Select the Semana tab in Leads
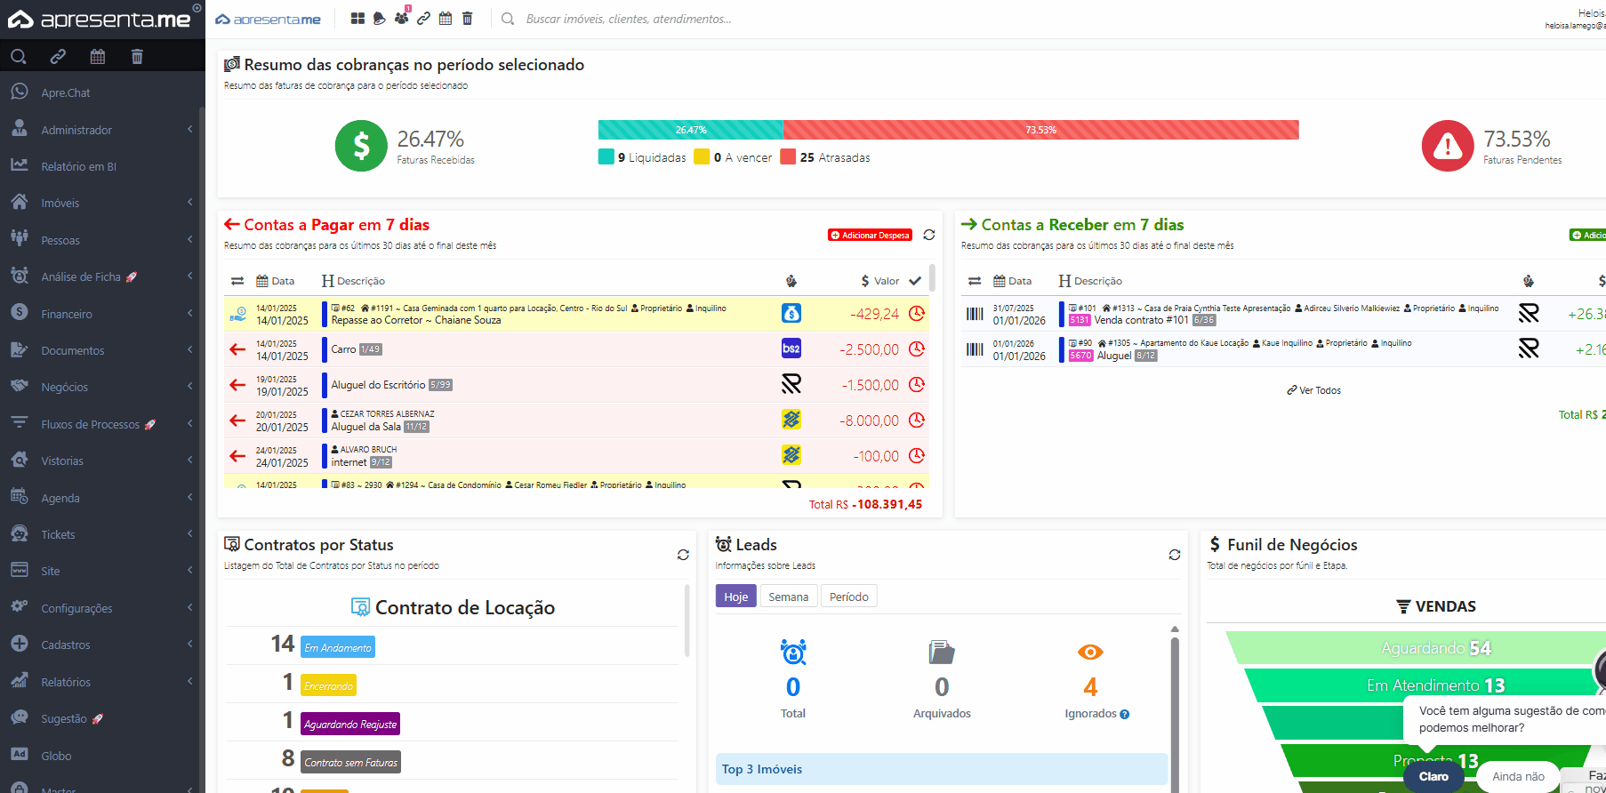Image resolution: width=1606 pixels, height=793 pixels. click(789, 597)
